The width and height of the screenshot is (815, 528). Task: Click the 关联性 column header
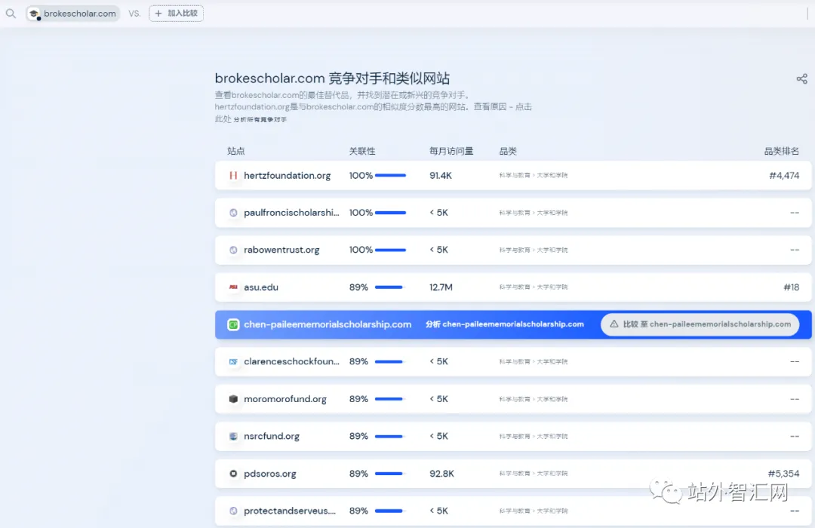pyautogui.click(x=361, y=151)
